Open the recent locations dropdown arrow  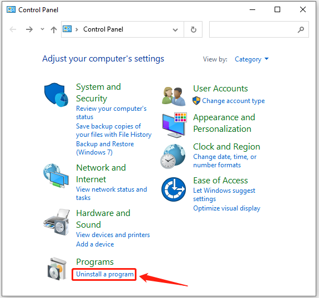click(x=42, y=29)
